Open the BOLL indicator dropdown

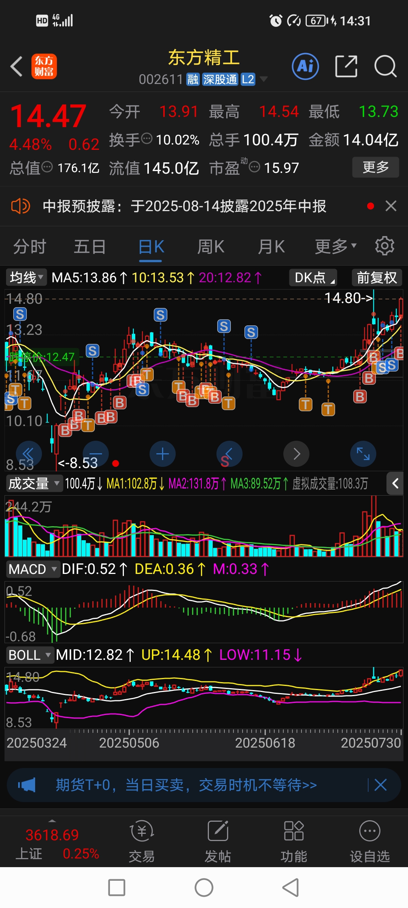pyautogui.click(x=30, y=655)
